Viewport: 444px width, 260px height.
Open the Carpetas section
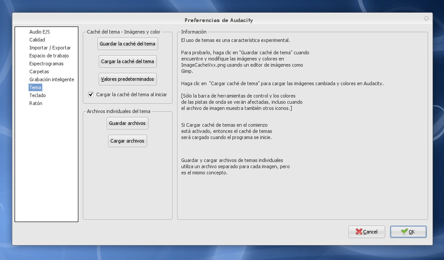(39, 72)
